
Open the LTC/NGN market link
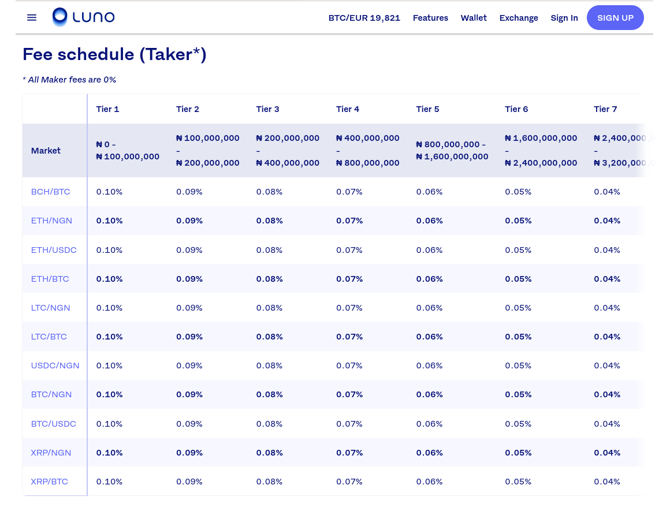[50, 308]
